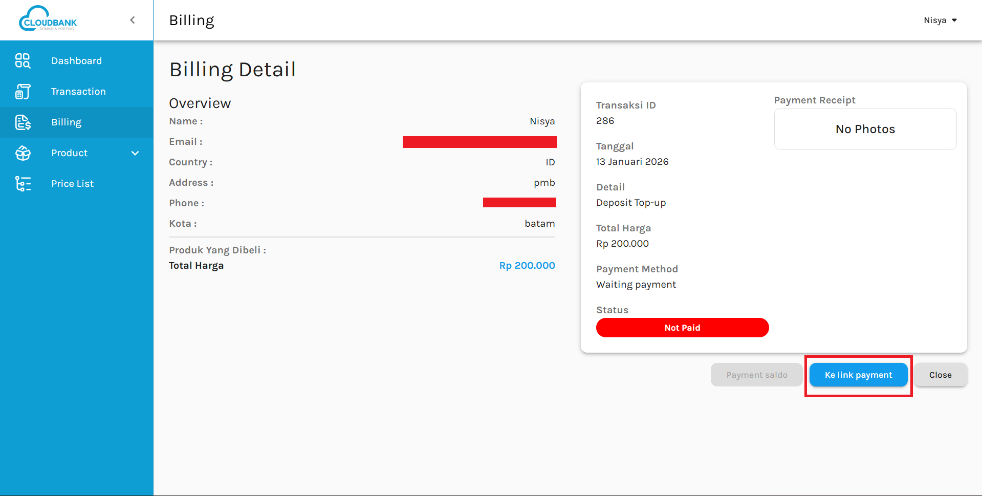Click the Payment saldo button
Image resolution: width=982 pixels, height=496 pixels.
point(756,375)
